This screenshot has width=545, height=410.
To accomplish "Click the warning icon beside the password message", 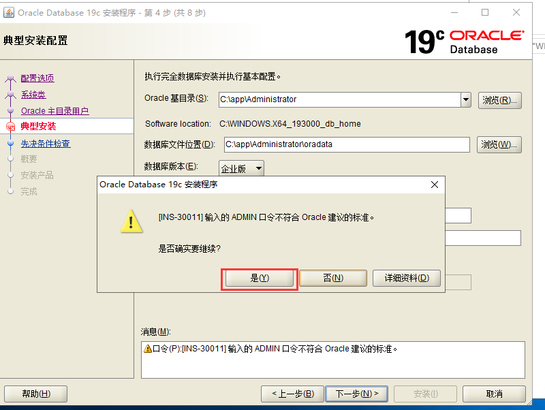I will [x=147, y=349].
